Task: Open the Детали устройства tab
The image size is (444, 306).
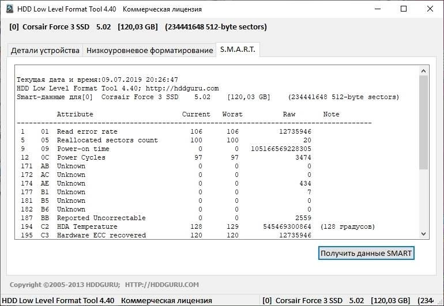Action: pyautogui.click(x=45, y=50)
